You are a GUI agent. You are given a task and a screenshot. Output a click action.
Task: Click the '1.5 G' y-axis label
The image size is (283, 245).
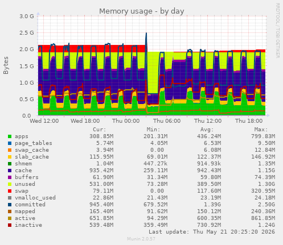point(27,66)
